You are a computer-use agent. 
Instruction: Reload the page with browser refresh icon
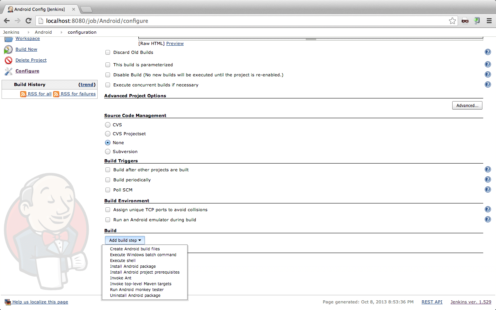pyautogui.click(x=28, y=21)
